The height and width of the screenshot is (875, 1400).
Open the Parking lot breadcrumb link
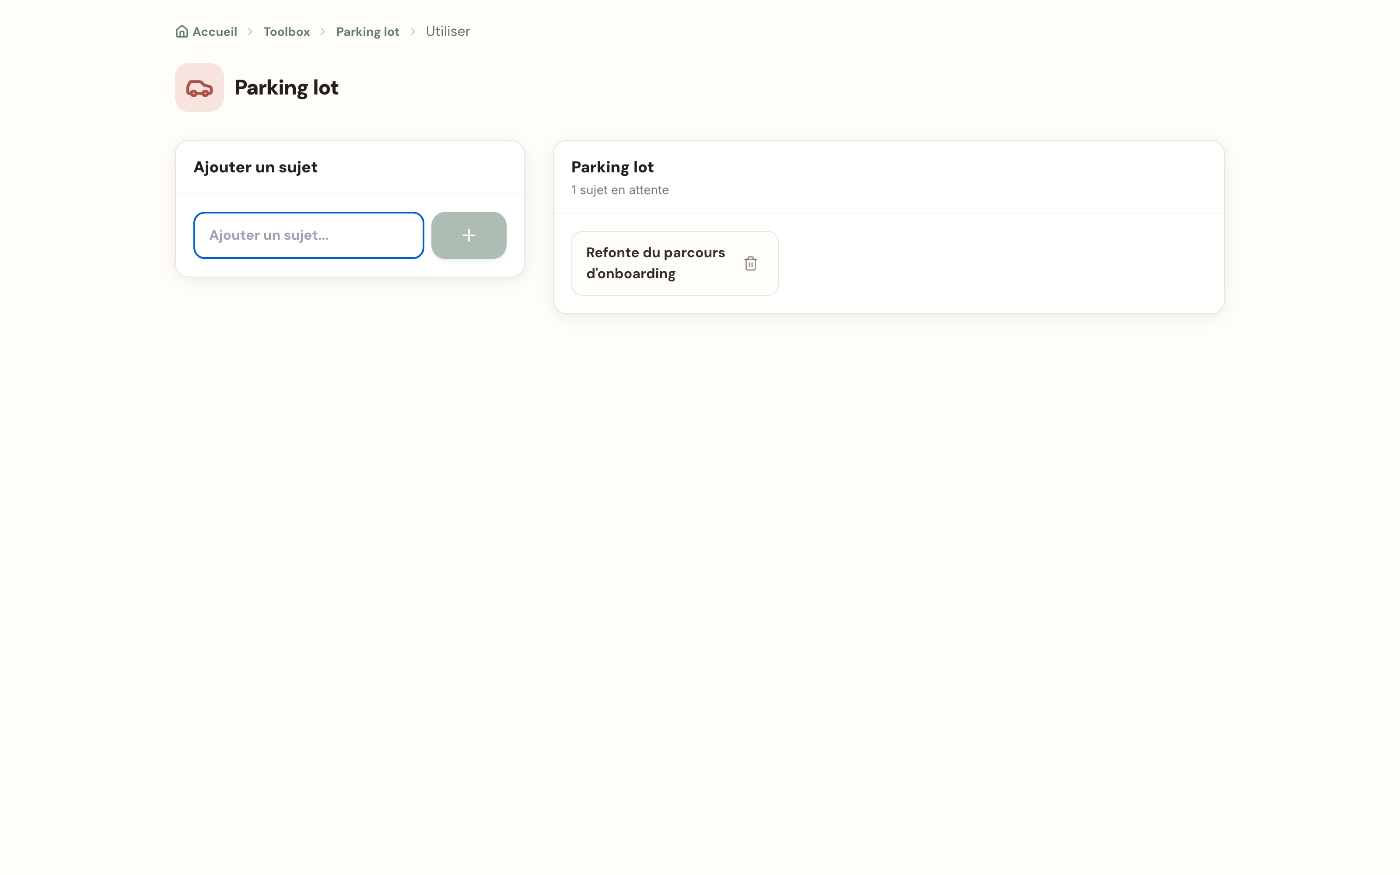click(x=367, y=32)
